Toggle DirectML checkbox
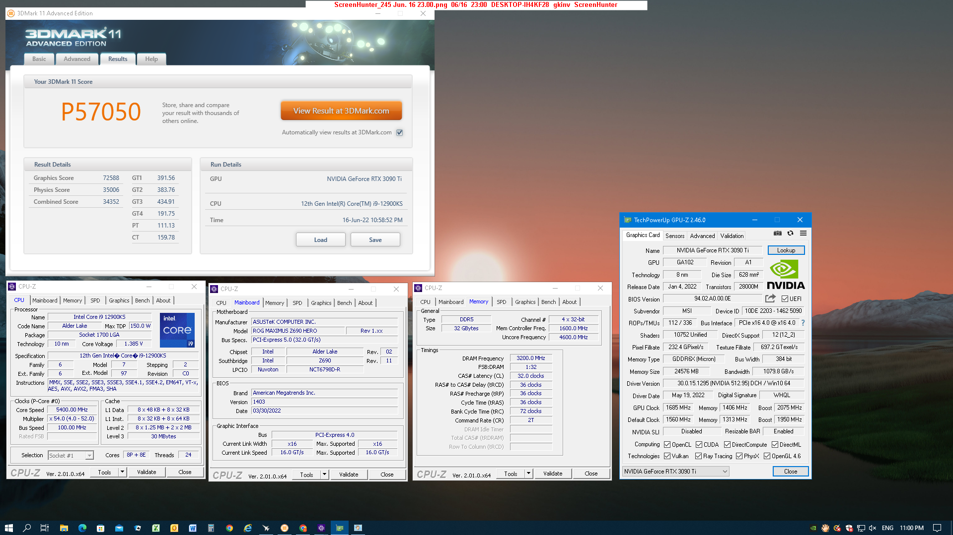The height and width of the screenshot is (535, 953). coord(775,445)
